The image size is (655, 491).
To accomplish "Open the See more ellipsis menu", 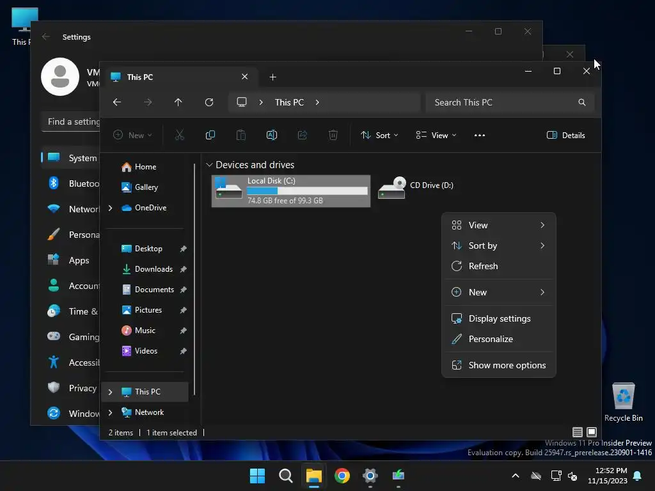I will point(480,136).
